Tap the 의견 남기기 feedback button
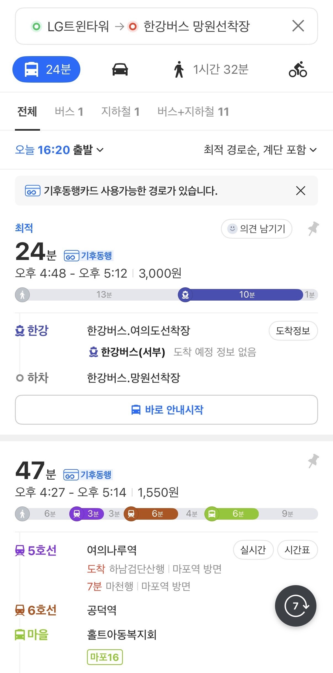 click(x=257, y=228)
